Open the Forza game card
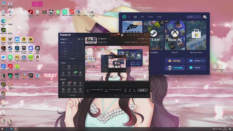Viewport: 233px width, 131px height. point(132,27)
